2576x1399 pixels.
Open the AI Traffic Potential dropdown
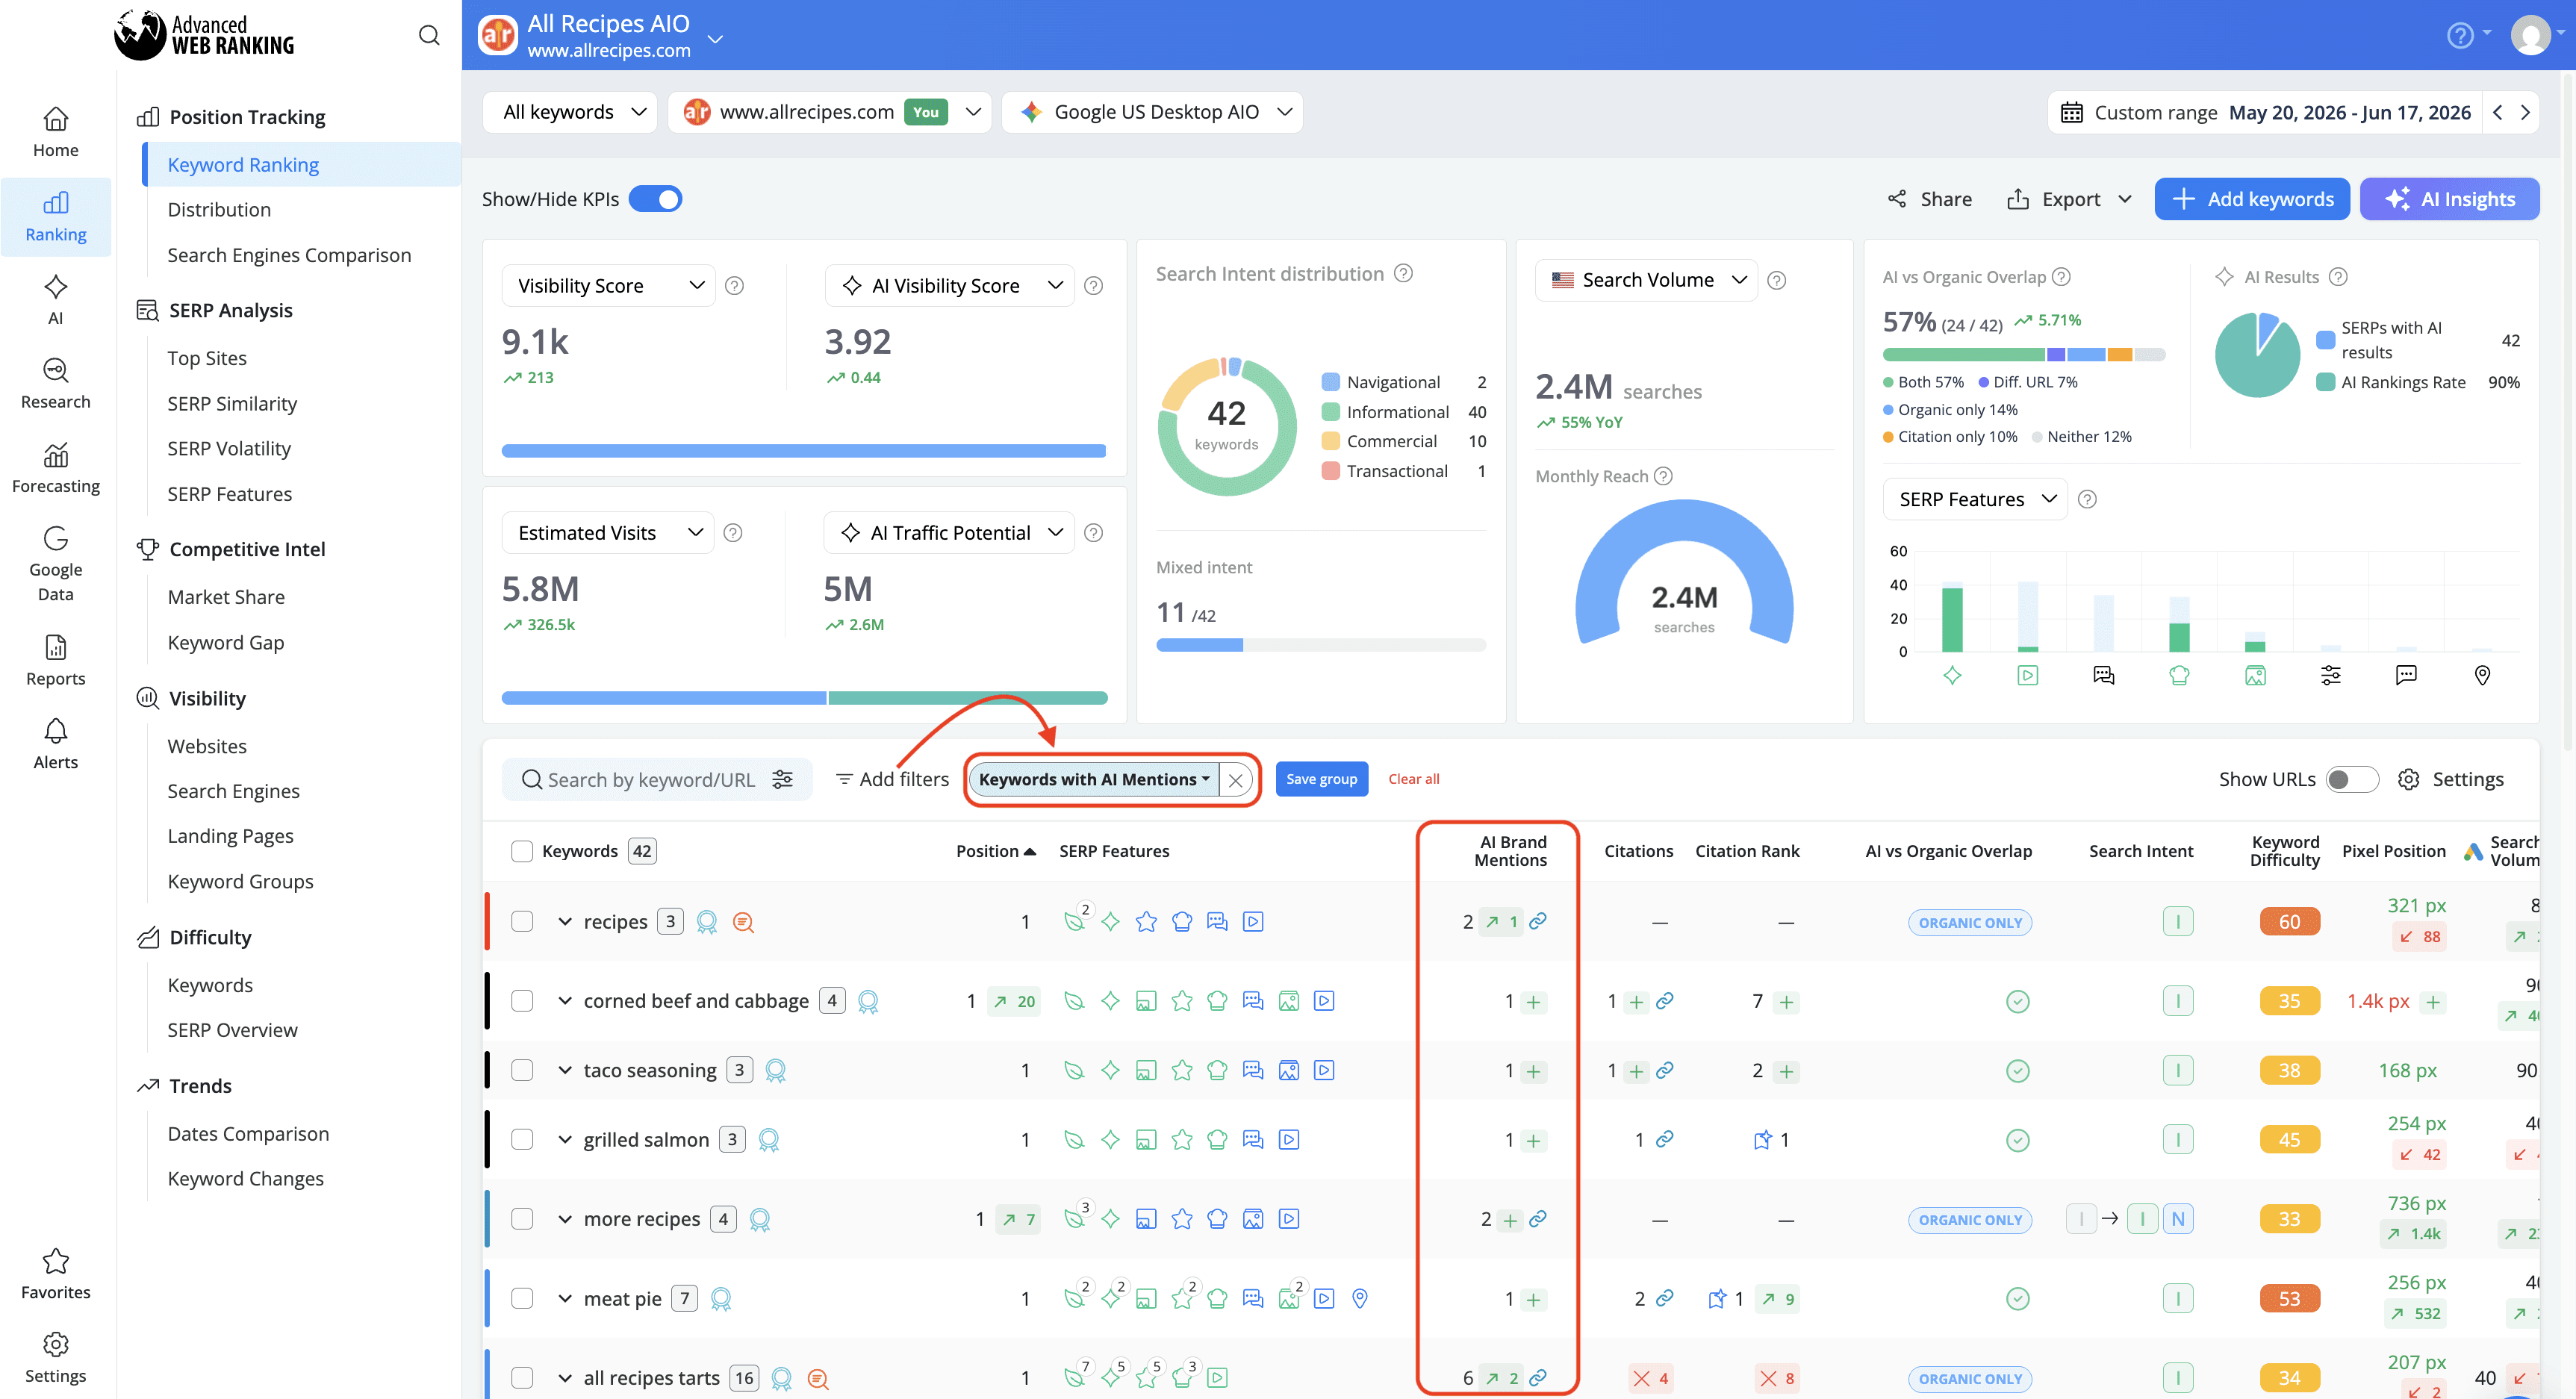tap(949, 533)
